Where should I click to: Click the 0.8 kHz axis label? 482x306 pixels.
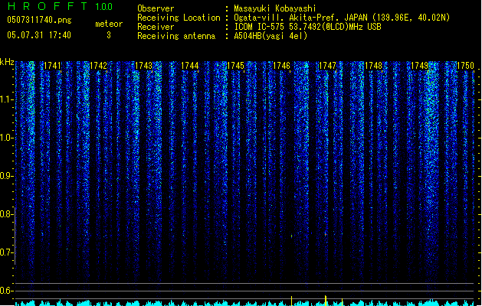point(6,214)
